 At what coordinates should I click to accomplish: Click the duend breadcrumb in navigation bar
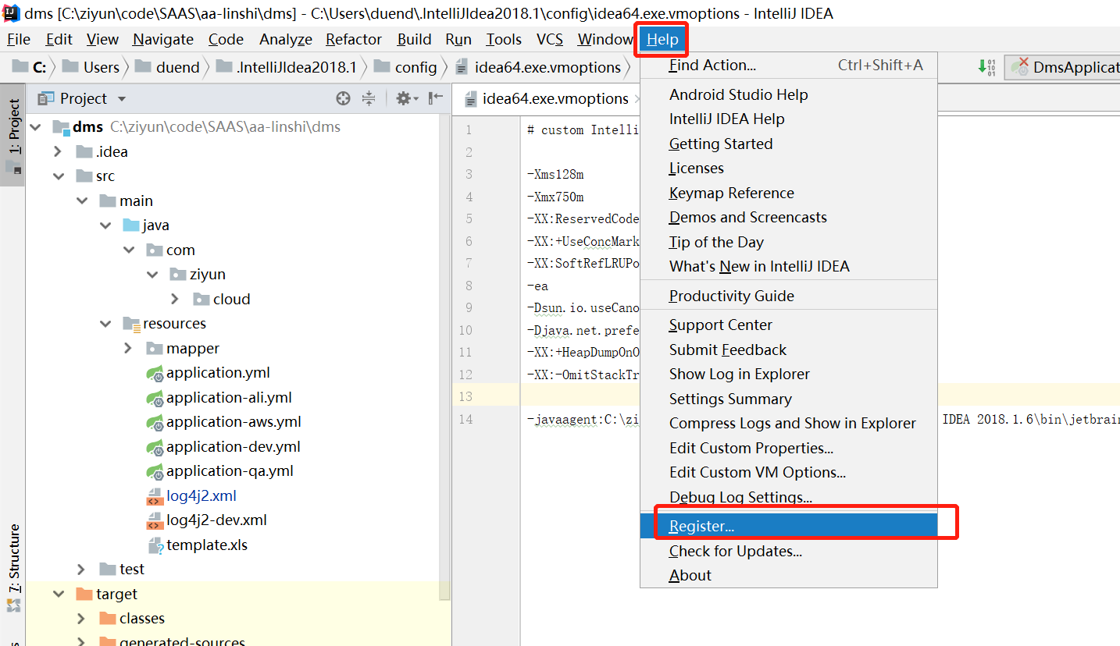point(168,67)
